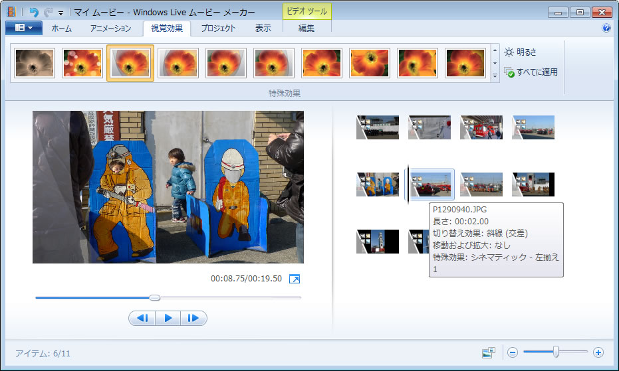Screen dimensions: 619x371
Task: Open the quick access toolbar dropdown
Action: point(61,13)
